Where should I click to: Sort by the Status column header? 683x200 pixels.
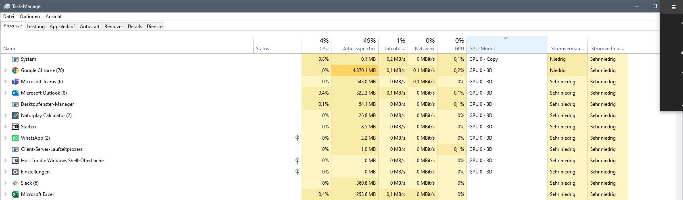click(x=277, y=45)
